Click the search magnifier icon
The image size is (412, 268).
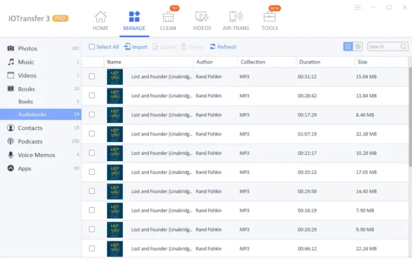[403, 47]
